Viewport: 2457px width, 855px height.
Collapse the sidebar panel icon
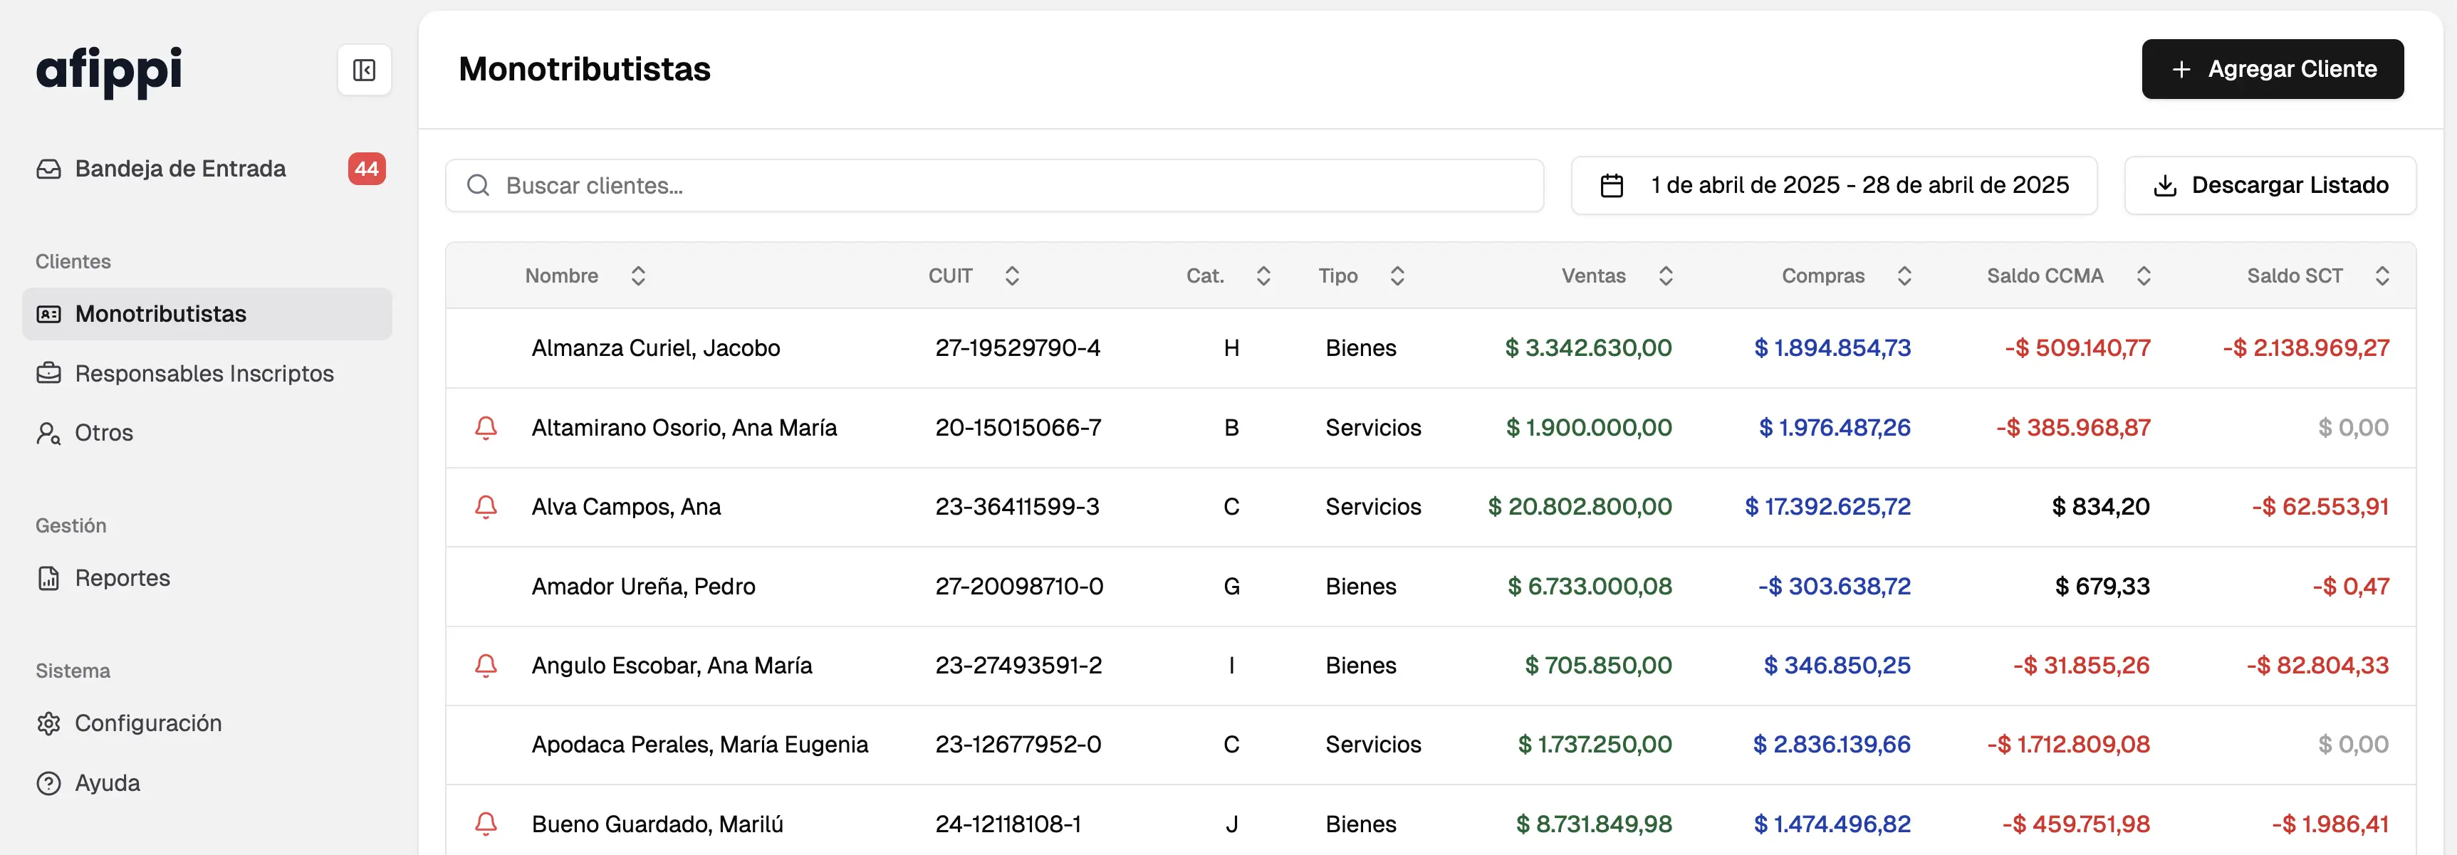pyautogui.click(x=363, y=70)
